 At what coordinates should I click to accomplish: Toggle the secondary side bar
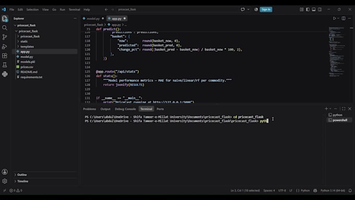coord(319,9)
